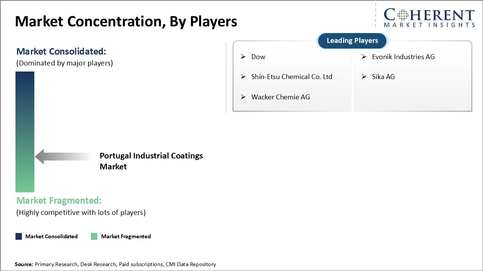Select the Dow company name

[x=258, y=57]
